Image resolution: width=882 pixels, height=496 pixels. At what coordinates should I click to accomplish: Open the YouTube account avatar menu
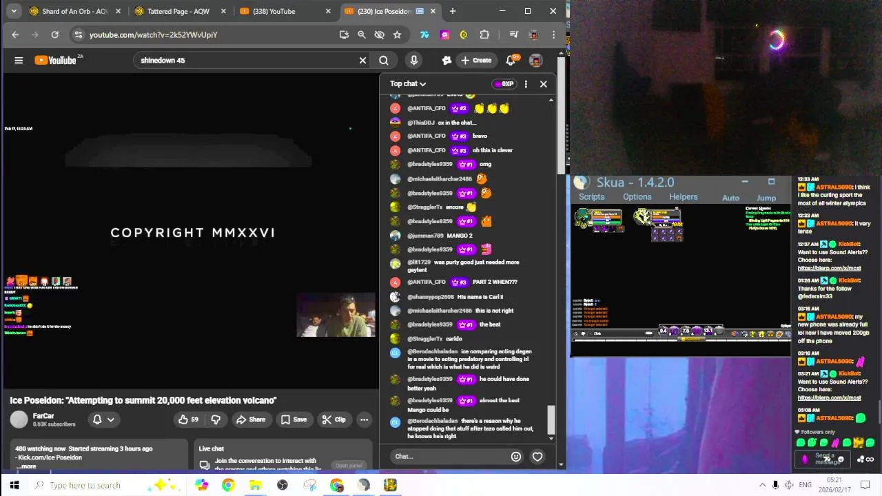(x=535, y=60)
